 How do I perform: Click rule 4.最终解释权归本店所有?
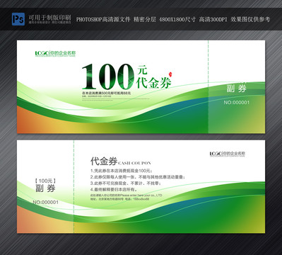click(x=114, y=189)
